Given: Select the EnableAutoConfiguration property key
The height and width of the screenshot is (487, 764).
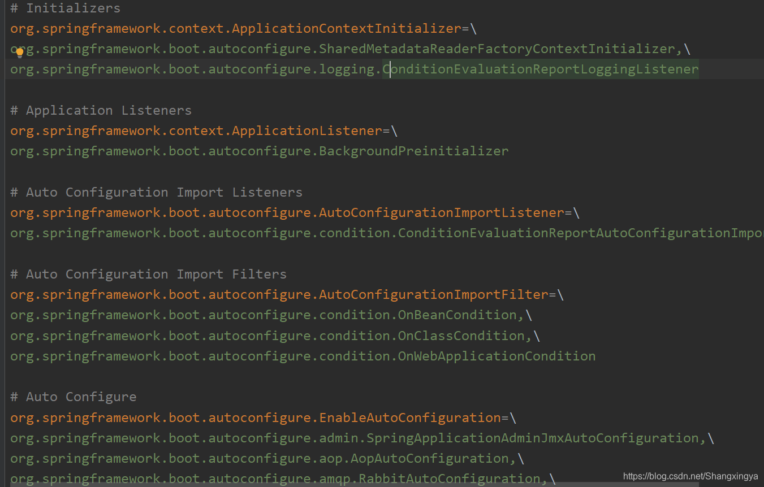Looking at the screenshot, I should (256, 418).
